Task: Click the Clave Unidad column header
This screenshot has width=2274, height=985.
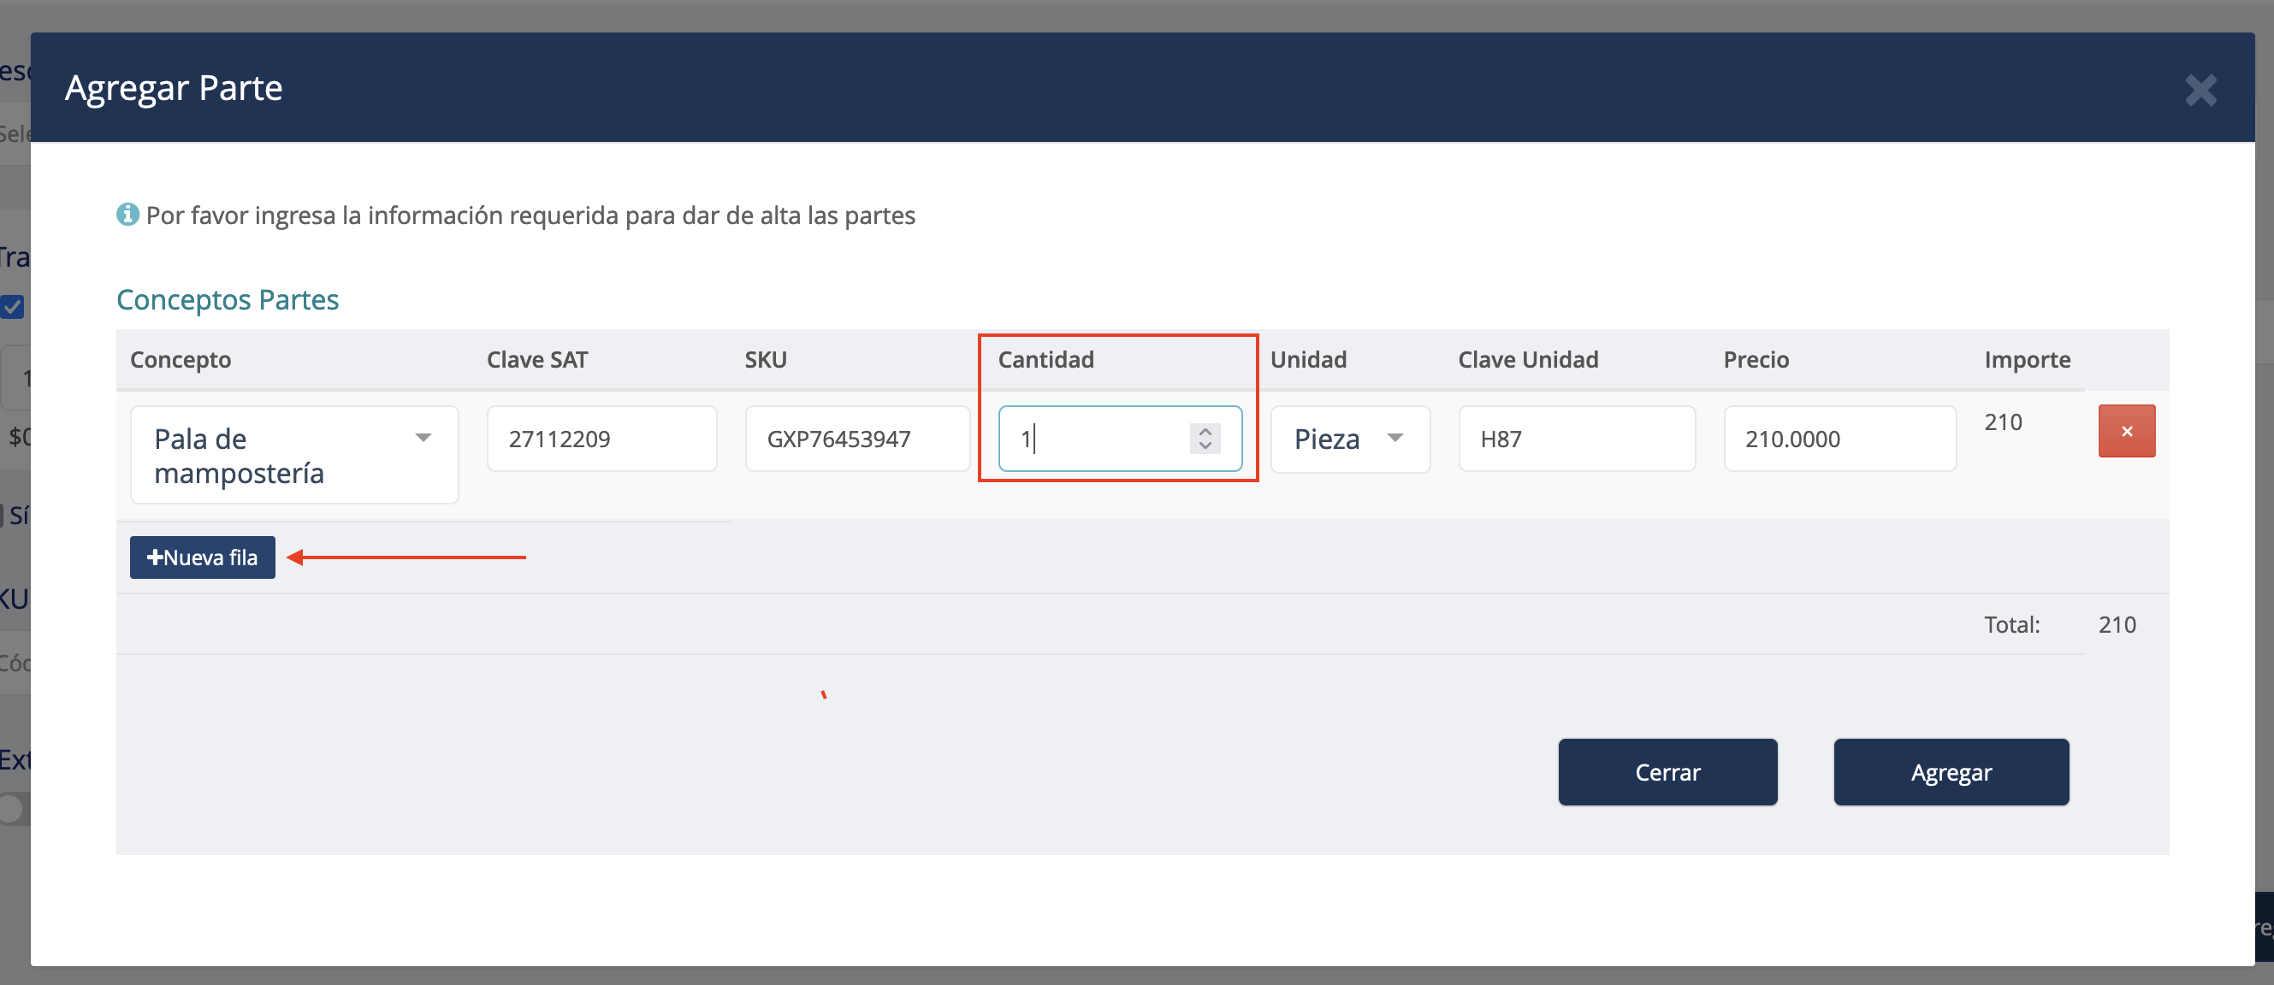Action: (1527, 359)
